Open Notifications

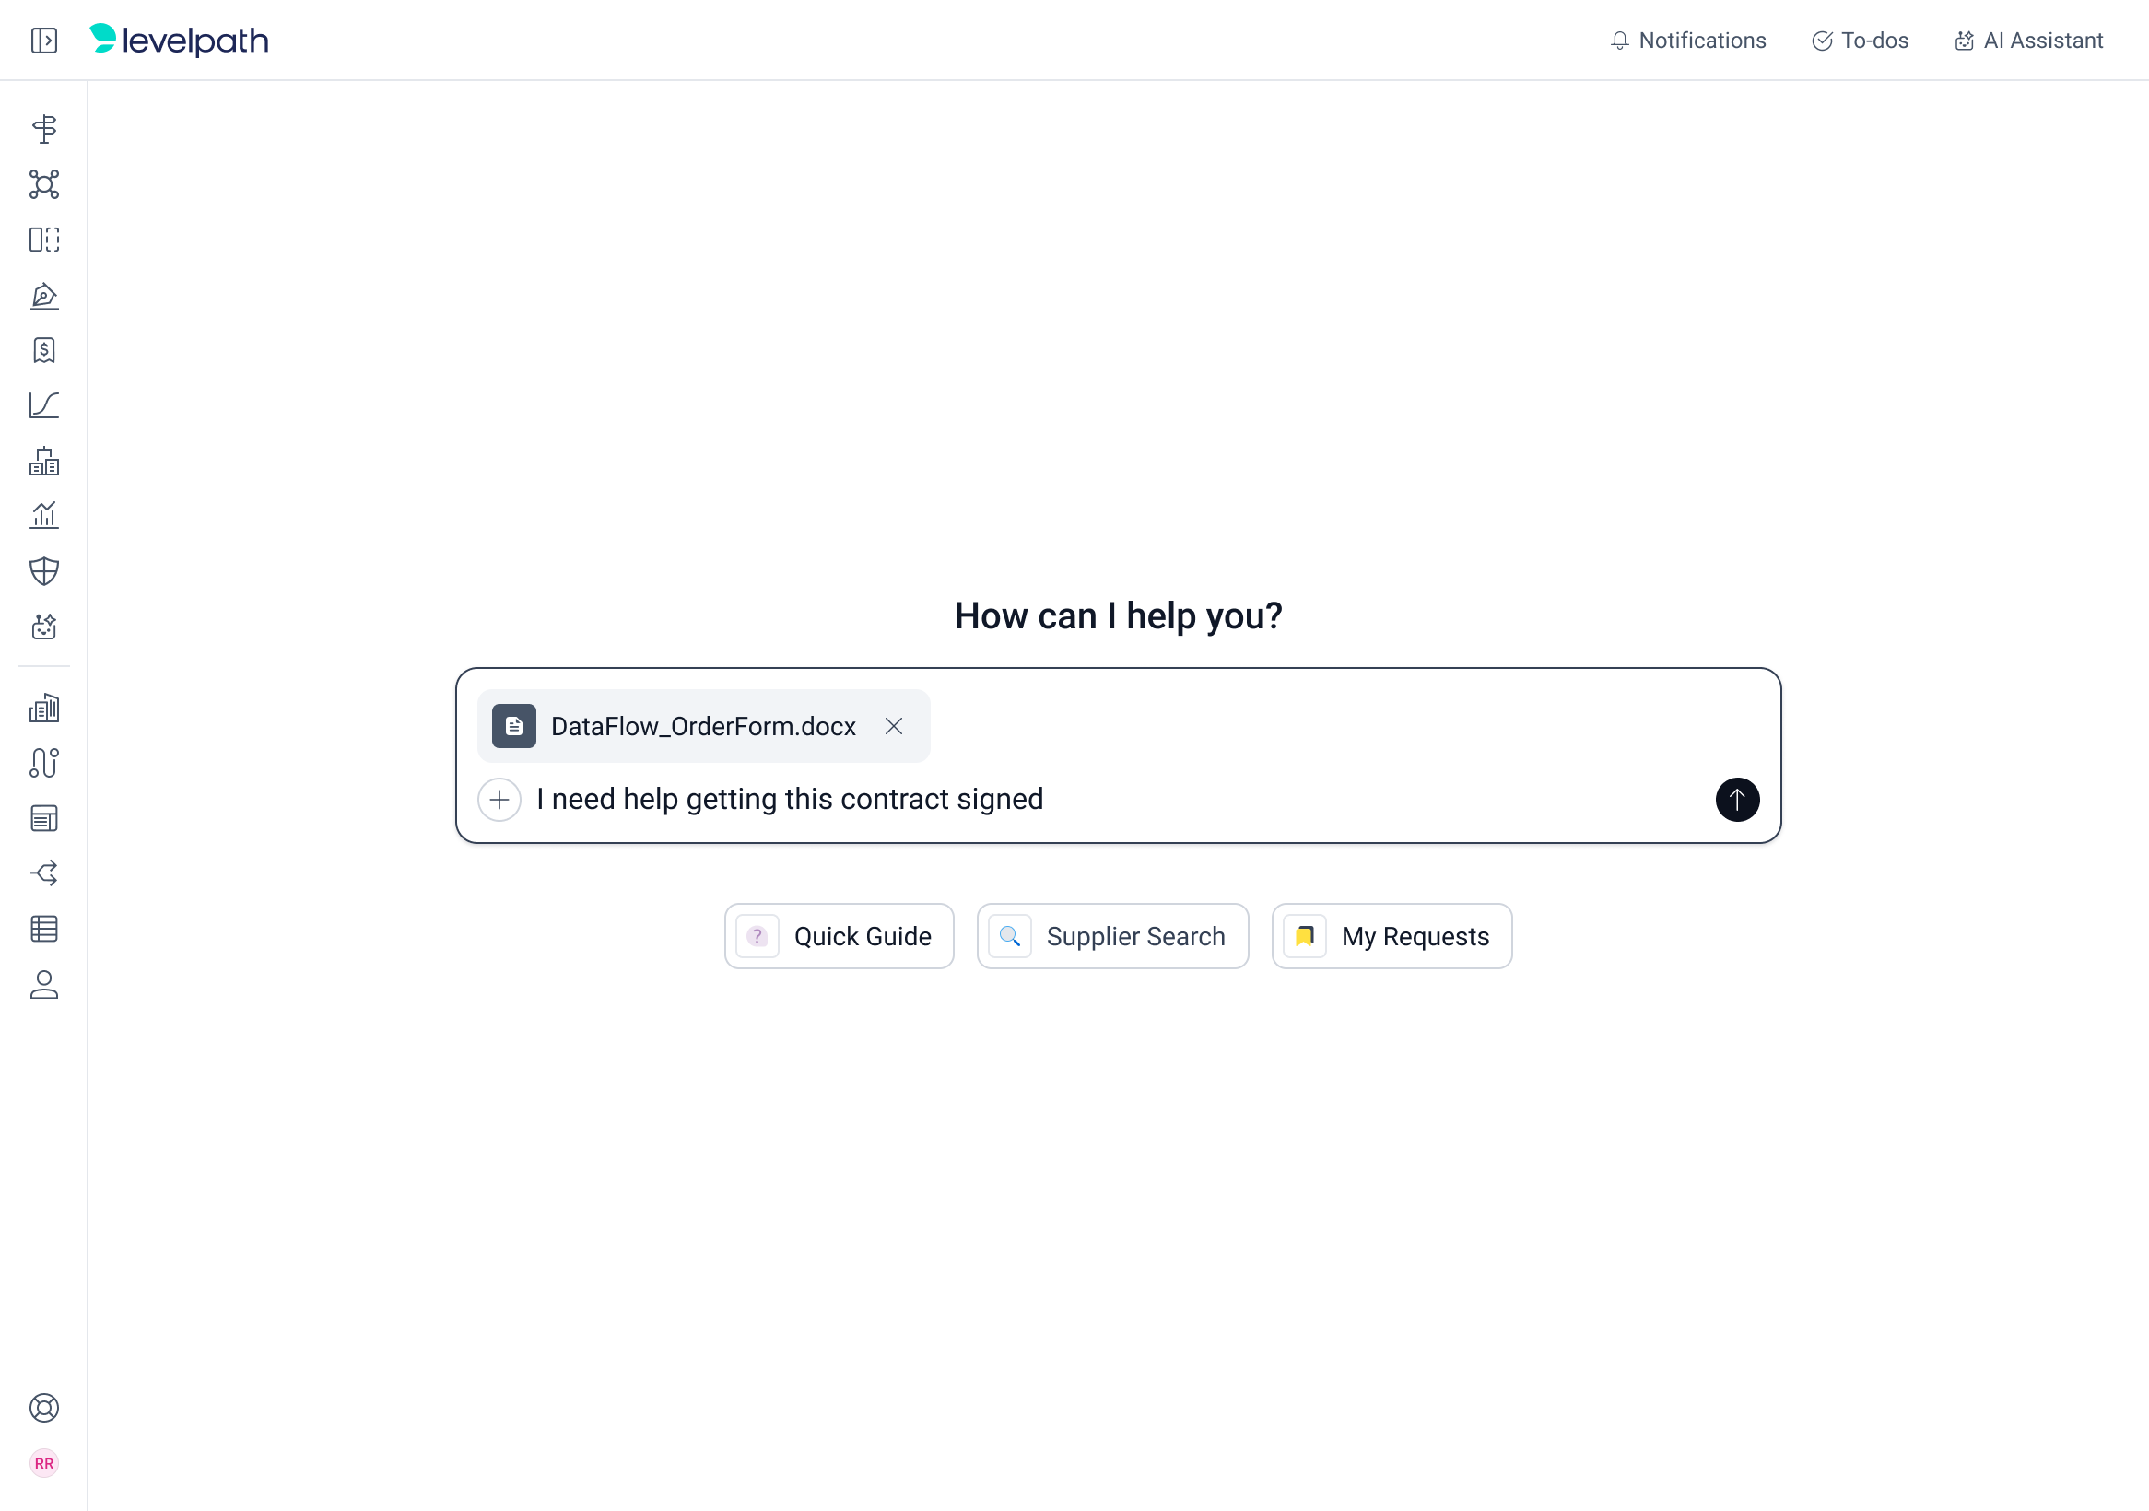tap(1687, 41)
